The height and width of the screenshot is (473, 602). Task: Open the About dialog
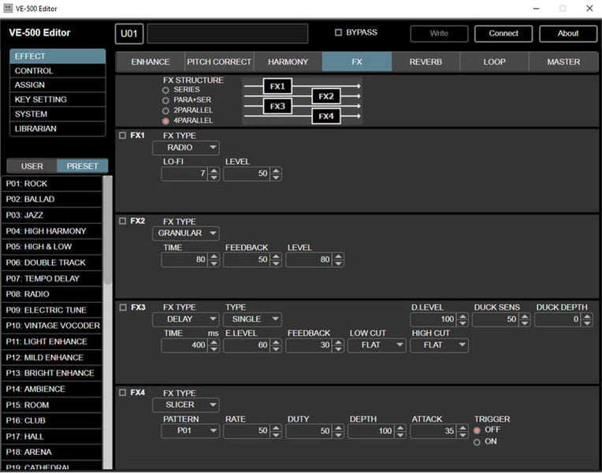(568, 33)
